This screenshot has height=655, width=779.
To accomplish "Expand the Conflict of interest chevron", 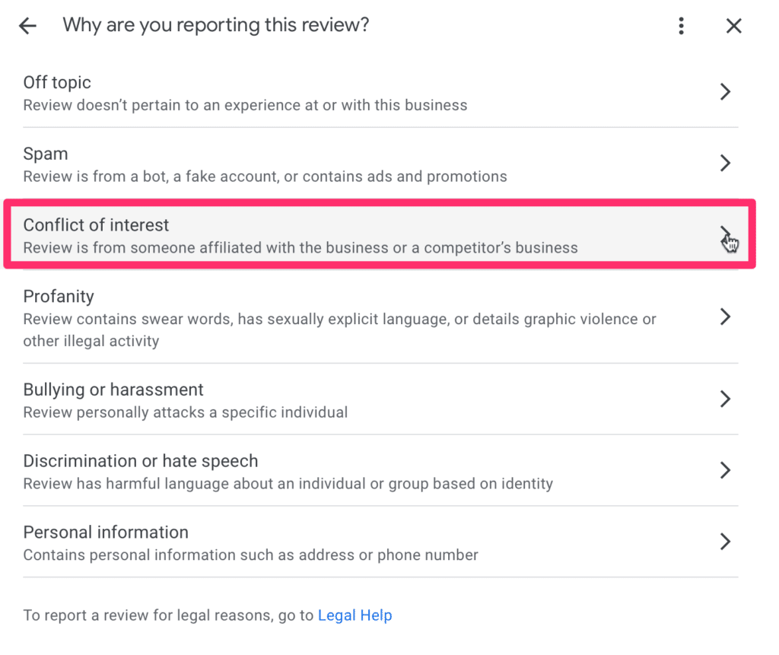I will pos(725,234).
